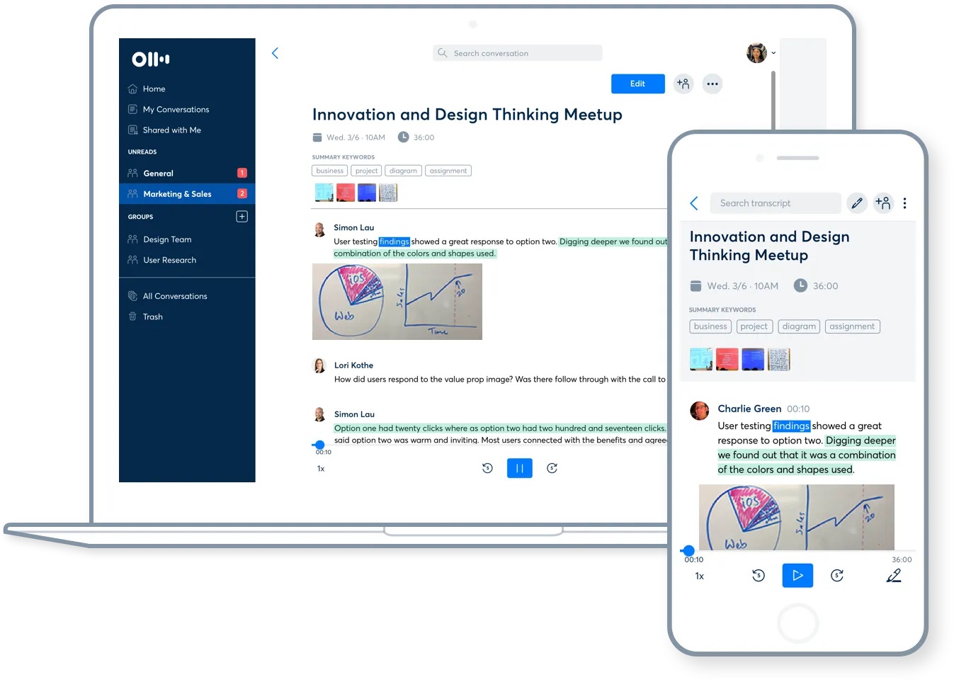Click the back arrow in laptop view
This screenshot has width=954, height=682.
point(276,53)
